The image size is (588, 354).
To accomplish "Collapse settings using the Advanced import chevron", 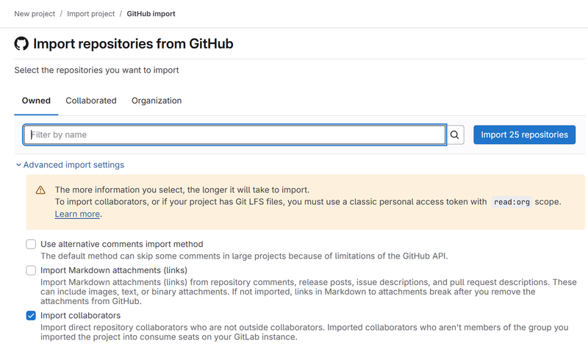I will coord(18,165).
